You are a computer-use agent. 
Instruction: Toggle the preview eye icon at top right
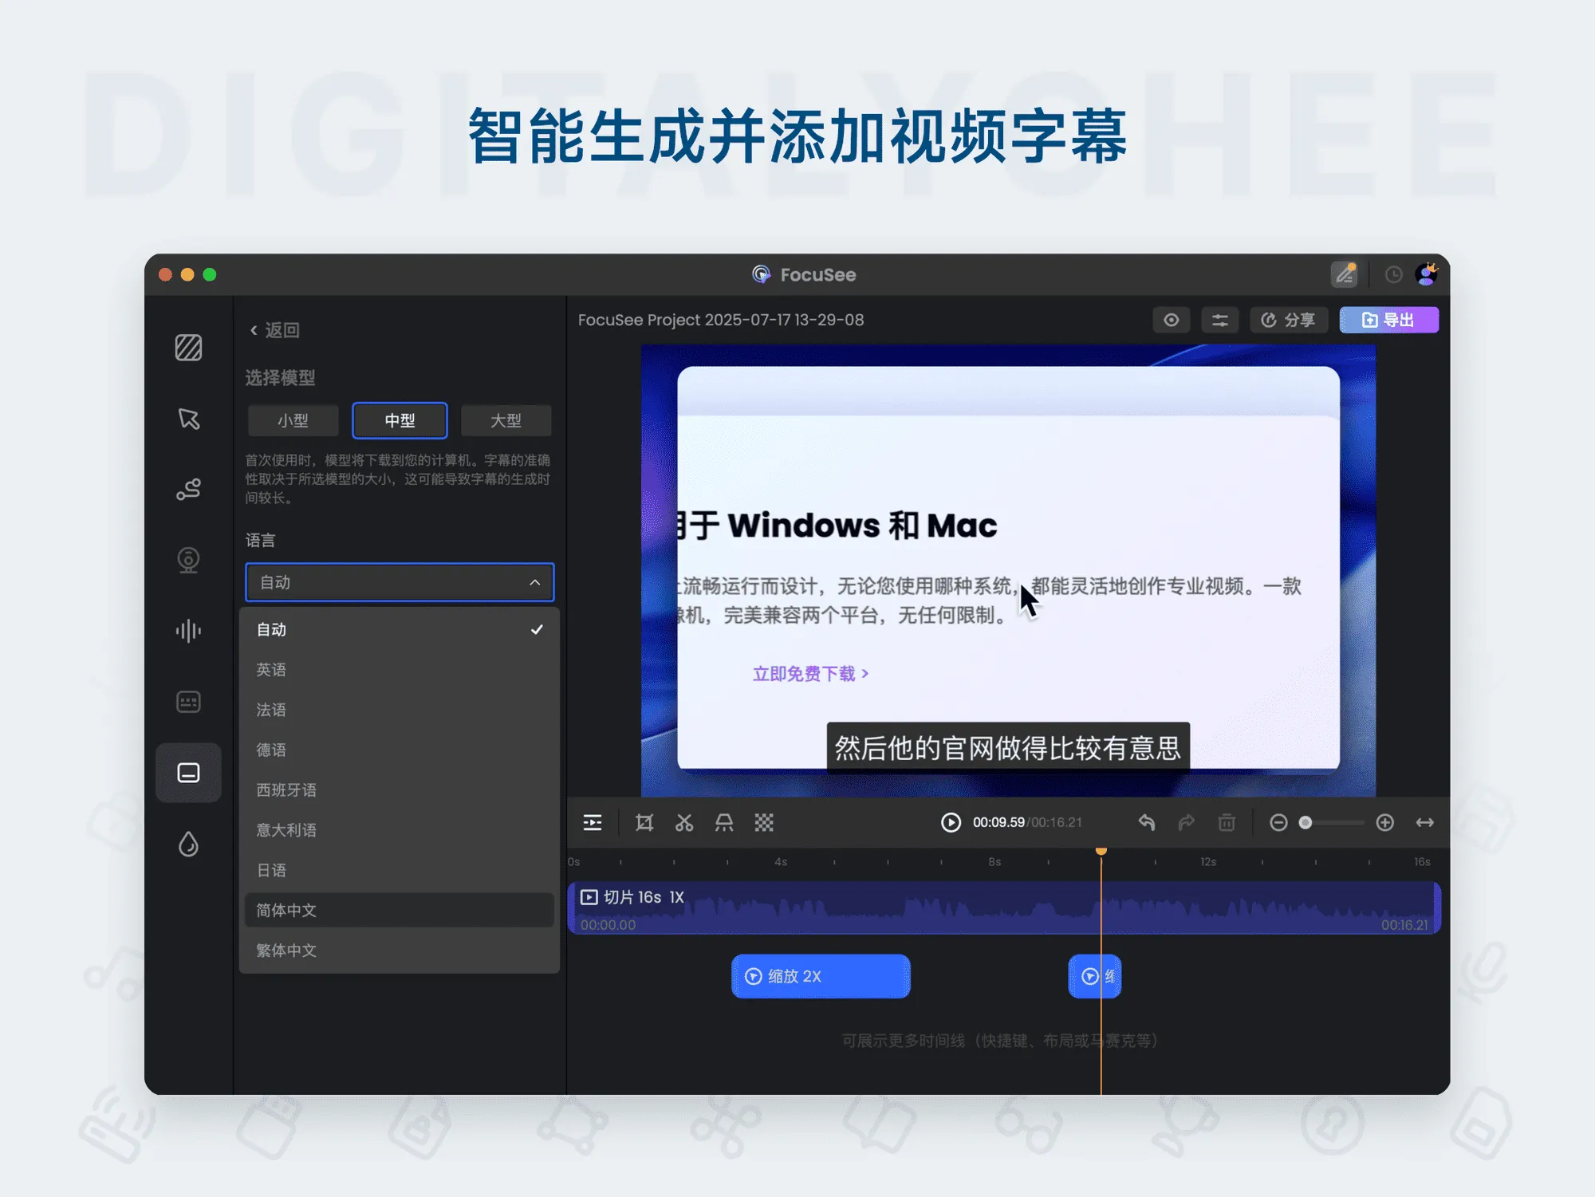point(1171,320)
